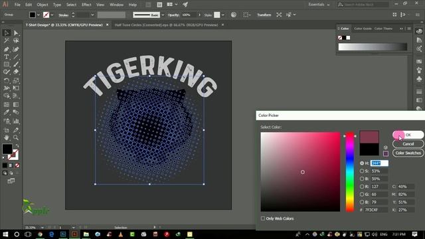Click the Stroke label link

pos(64,15)
